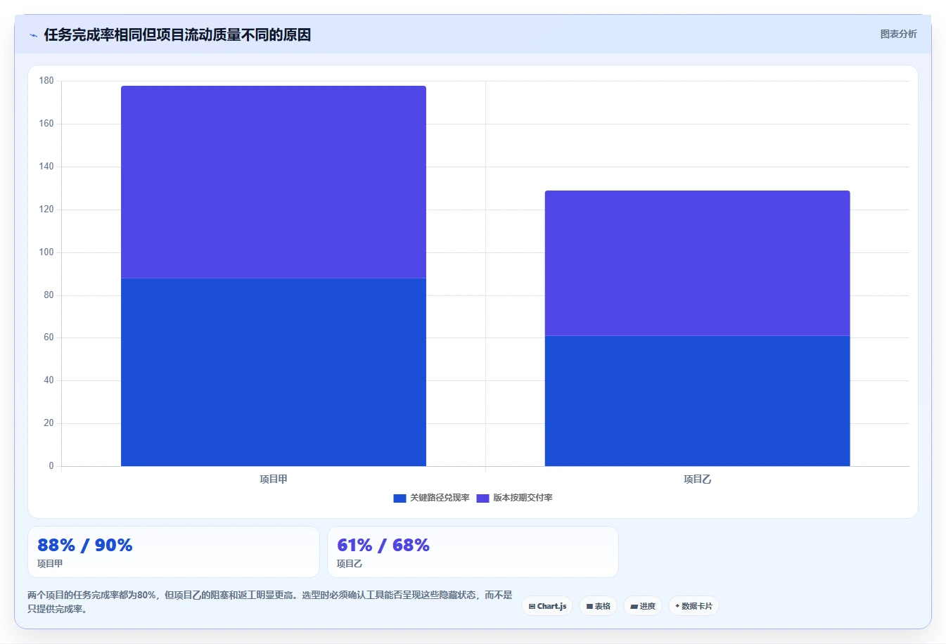Select the 数据卡片 tag chip

(x=693, y=606)
